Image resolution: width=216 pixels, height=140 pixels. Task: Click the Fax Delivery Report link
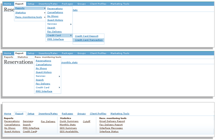click(x=111, y=125)
